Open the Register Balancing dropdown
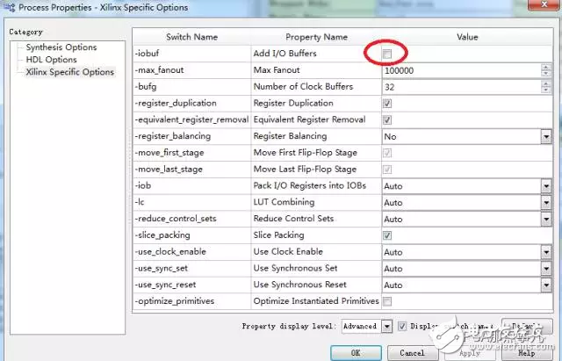The image size is (562, 361). click(545, 137)
